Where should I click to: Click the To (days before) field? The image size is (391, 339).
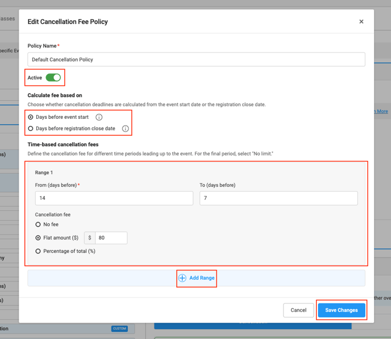278,198
